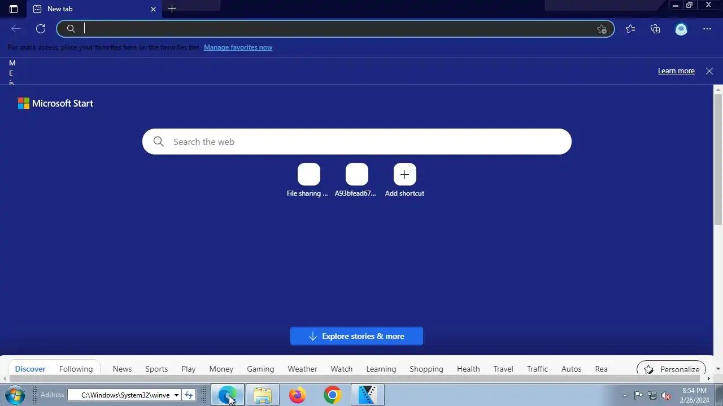Click the search magnifier in address bar

[x=71, y=29]
